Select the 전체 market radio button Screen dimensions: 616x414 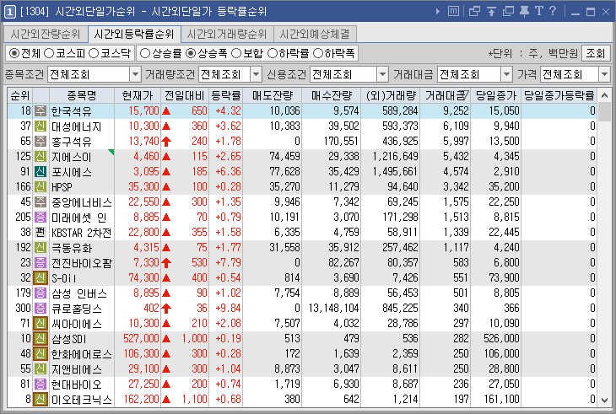click(x=14, y=53)
